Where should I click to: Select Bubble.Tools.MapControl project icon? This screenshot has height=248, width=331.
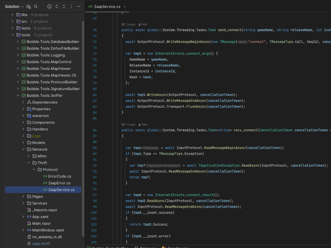coord(24,62)
